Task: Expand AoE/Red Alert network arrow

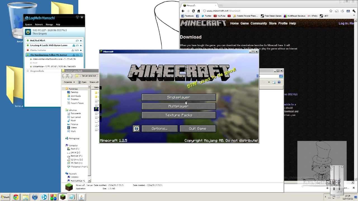Action: point(81,40)
